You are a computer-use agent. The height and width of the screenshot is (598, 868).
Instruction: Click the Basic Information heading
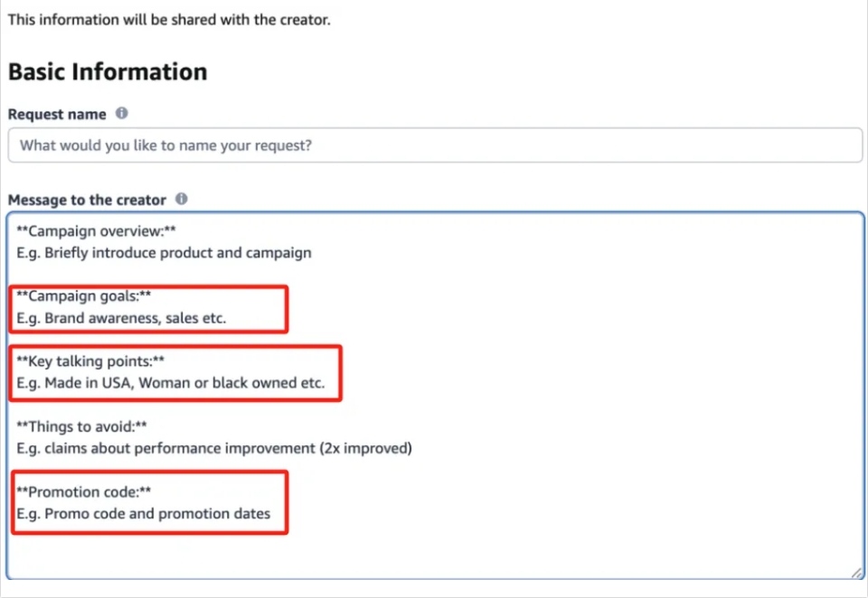(x=108, y=72)
